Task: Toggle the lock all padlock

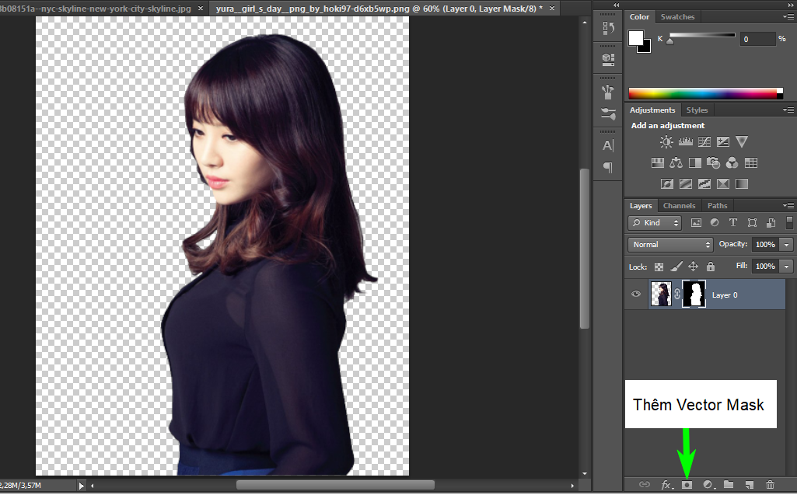Action: [710, 267]
